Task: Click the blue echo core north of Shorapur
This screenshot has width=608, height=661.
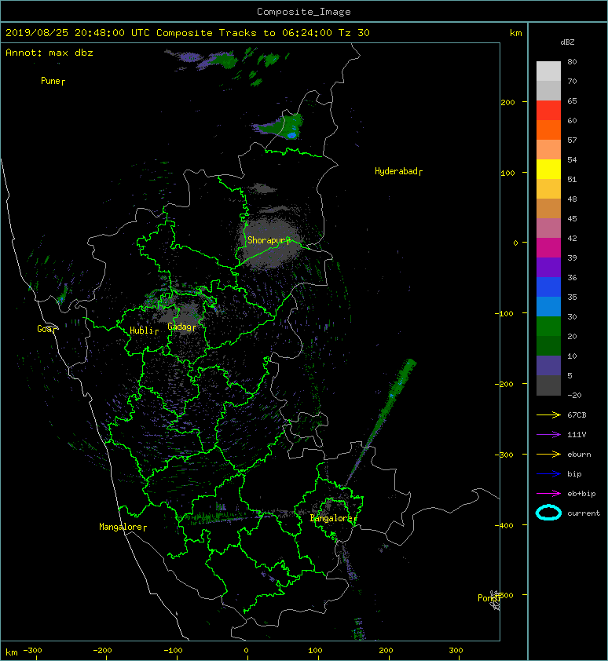Action: click(x=292, y=135)
